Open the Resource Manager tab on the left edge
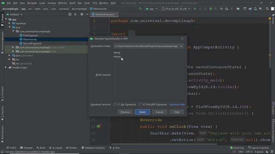The width and height of the screenshot is (275, 154). pos(2,42)
